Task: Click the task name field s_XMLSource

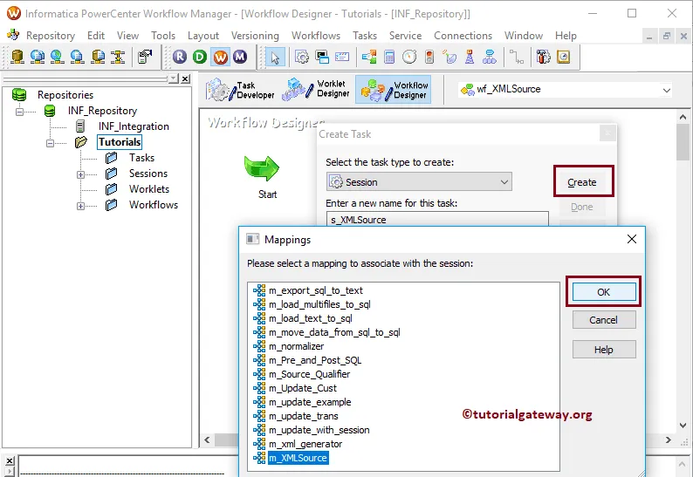Action: click(437, 219)
